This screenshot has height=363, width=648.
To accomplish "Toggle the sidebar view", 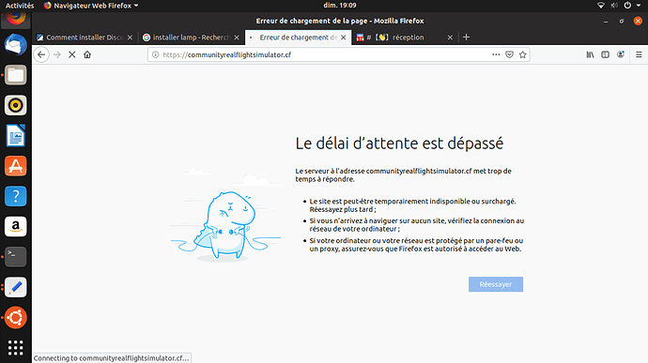I will (605, 54).
